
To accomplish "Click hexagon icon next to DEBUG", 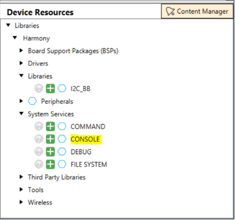I will 62,152.
